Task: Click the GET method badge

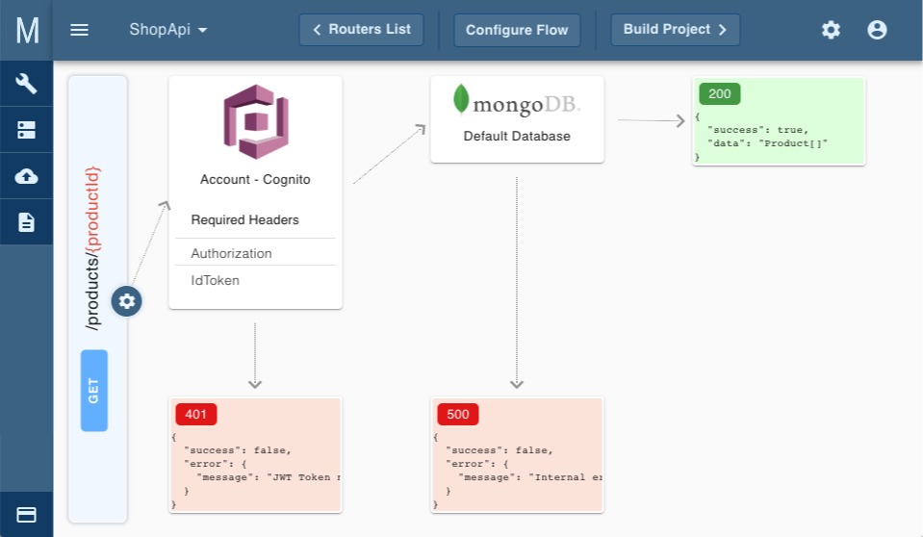Action: pyautogui.click(x=94, y=391)
